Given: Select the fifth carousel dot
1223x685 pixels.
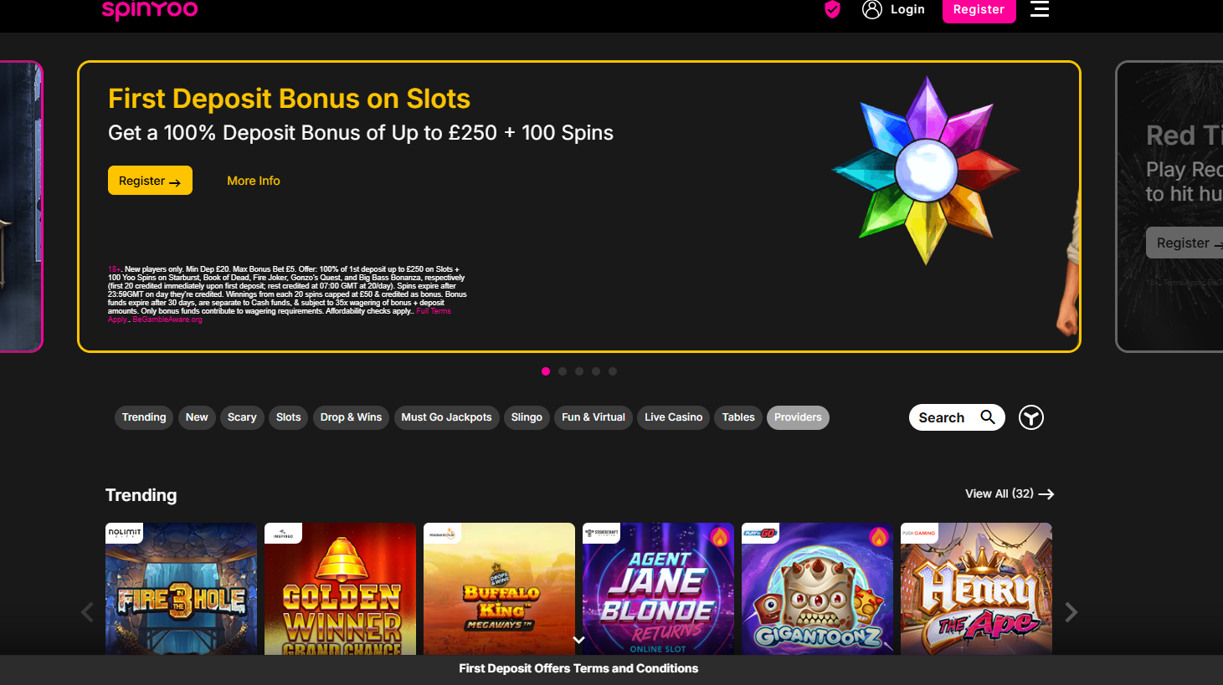Looking at the screenshot, I should pos(613,371).
